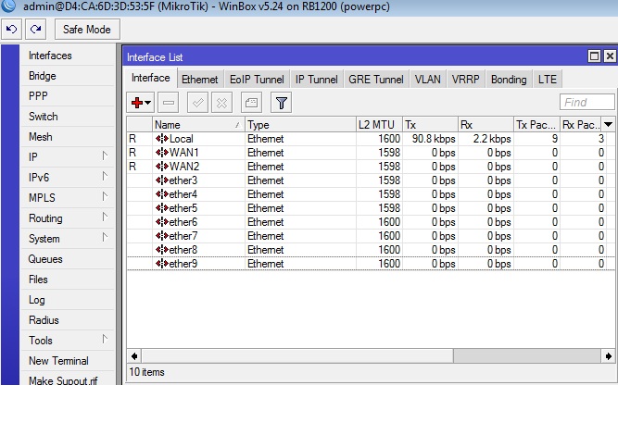Close the Interface List window

610,56
